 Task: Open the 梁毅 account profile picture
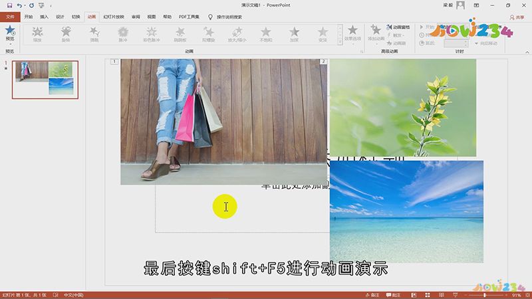pos(460,5)
